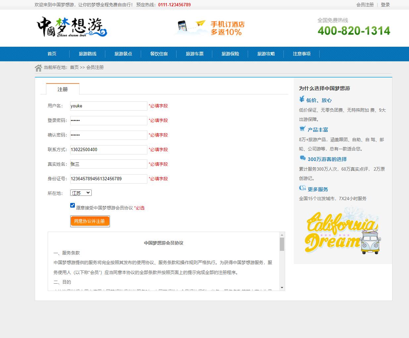The image size is (409, 338).
Task: Open 注意事项 in the navigation bar
Action: (302, 54)
